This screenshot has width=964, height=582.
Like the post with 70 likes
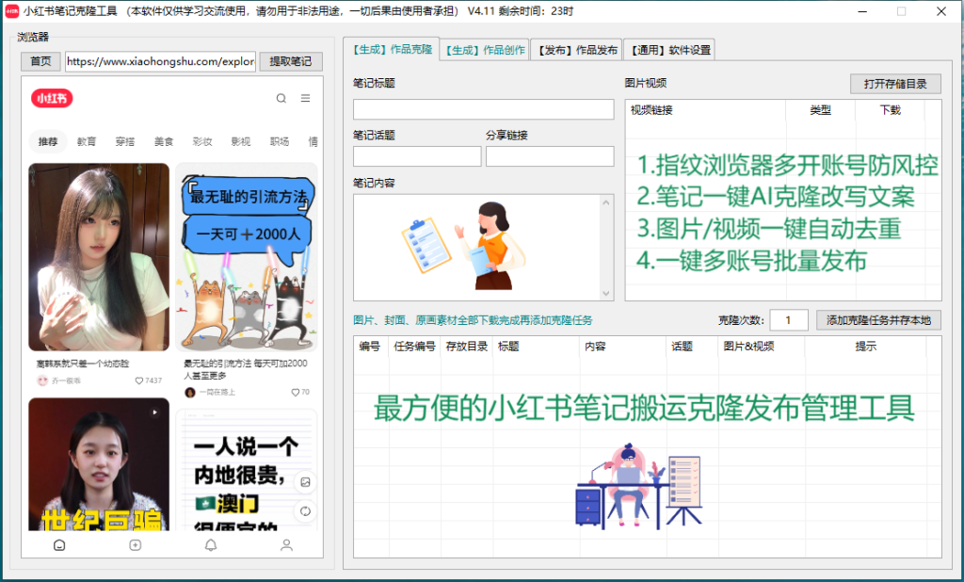tap(295, 392)
